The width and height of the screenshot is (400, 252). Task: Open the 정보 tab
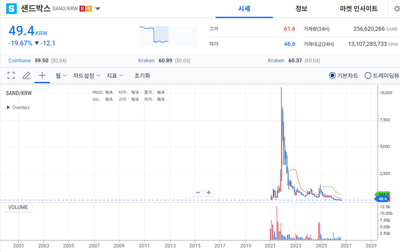click(301, 9)
